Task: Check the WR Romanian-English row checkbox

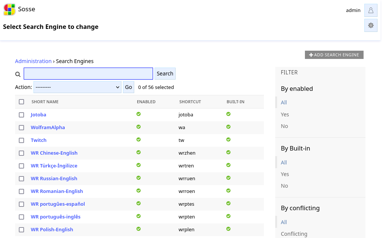Action: (21, 191)
